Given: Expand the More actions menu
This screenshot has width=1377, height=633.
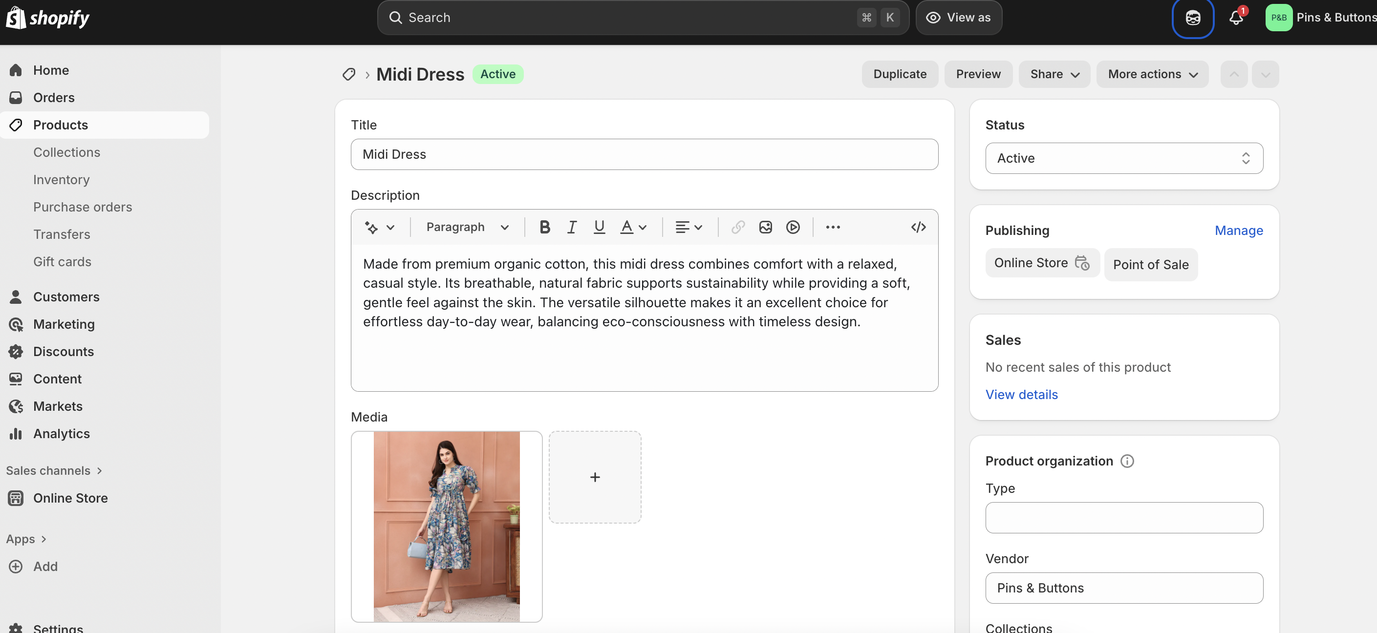Looking at the screenshot, I should coord(1152,74).
